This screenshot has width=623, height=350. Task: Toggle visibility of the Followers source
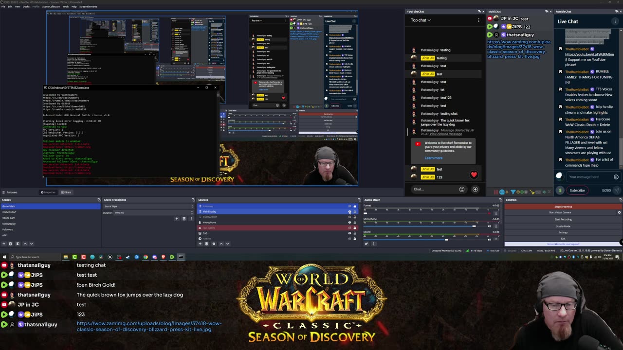[349, 206]
